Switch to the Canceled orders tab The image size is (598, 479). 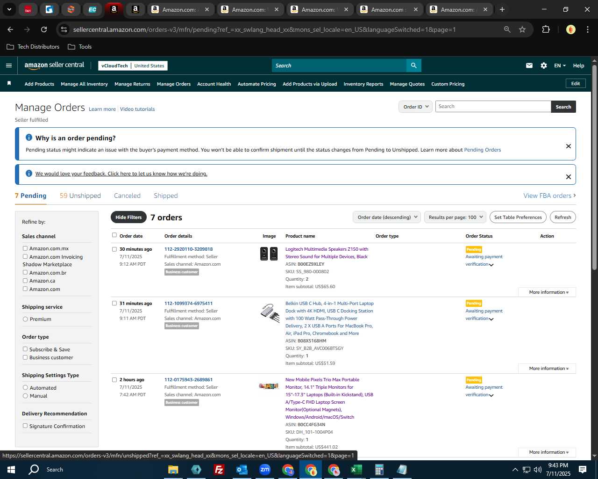[x=127, y=196]
